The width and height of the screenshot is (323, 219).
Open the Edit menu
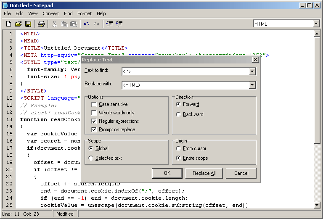pos(19,13)
